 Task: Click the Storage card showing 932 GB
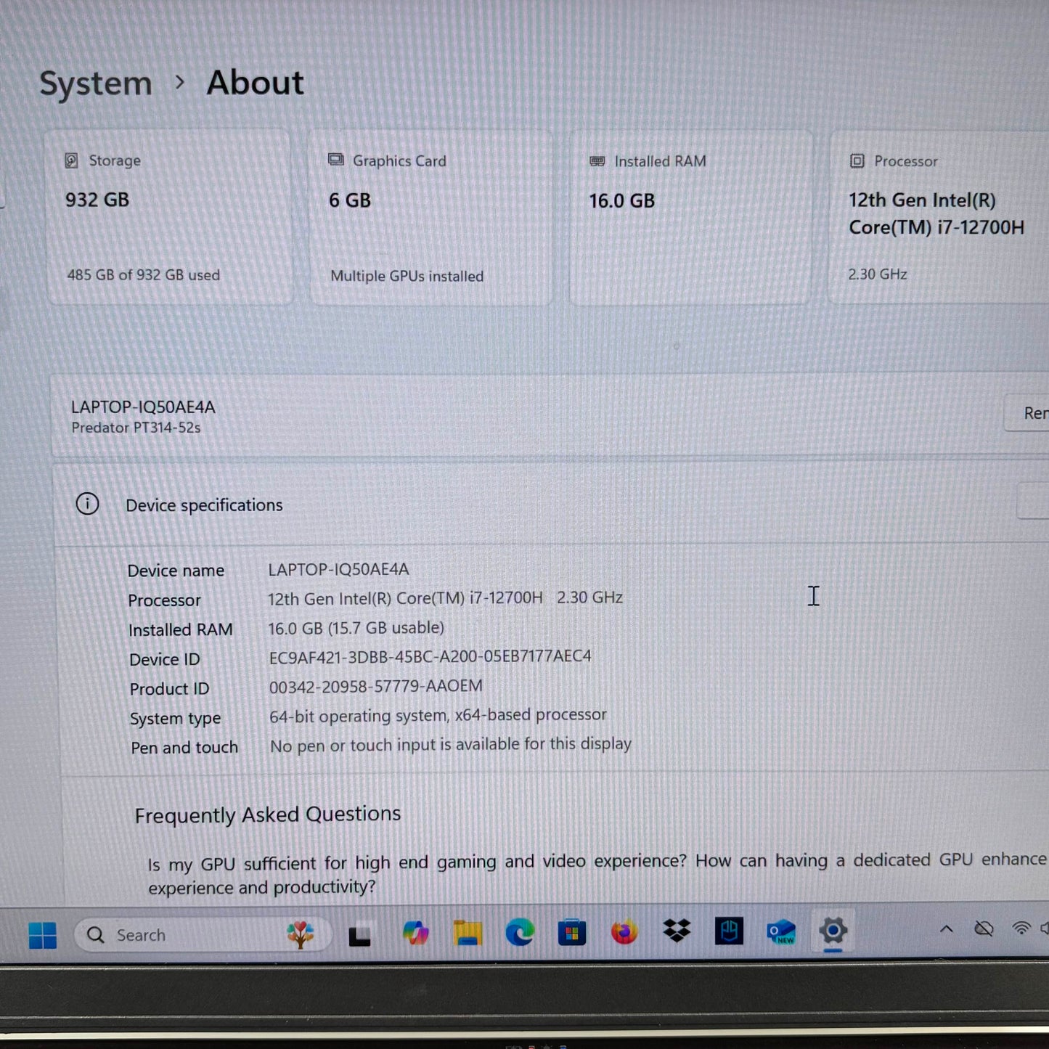167,216
